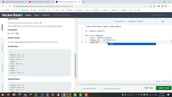The image size is (172, 97).
Task: Open the Problem side tab
Action: (2, 27)
